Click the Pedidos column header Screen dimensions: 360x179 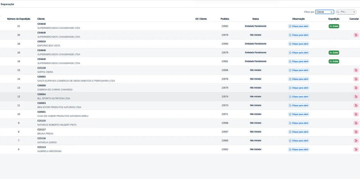[x=225, y=19]
